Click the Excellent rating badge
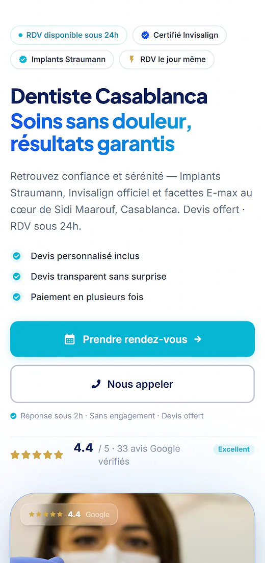Image resolution: width=265 pixels, height=563 pixels. click(x=234, y=449)
